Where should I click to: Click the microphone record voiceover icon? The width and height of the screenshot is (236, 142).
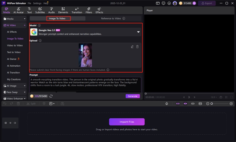pyautogui.click(x=167, y=104)
